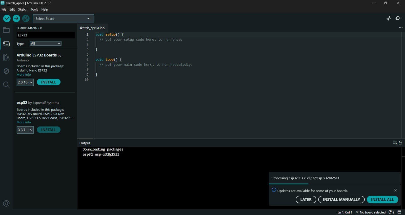Click the 'put your main code here' comment
The image size is (405, 215).
click(146, 64)
